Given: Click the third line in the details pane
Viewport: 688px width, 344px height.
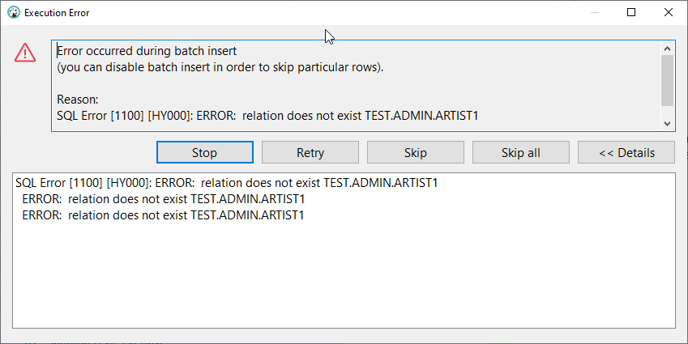Looking at the screenshot, I should click(163, 215).
